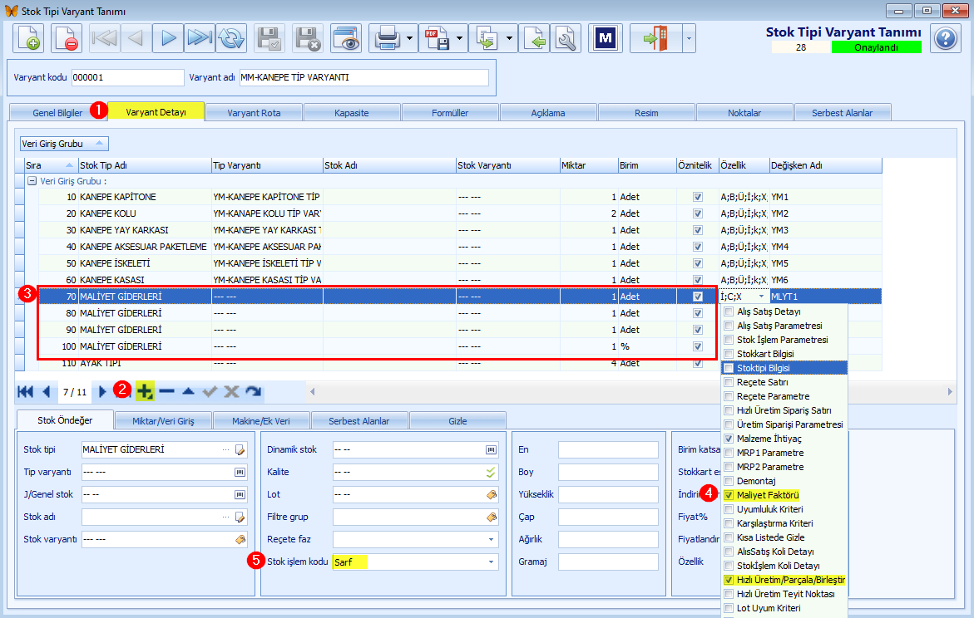Go to the previous row in the grid navigator
Viewport: 974px width, 618px height.
tap(46, 391)
